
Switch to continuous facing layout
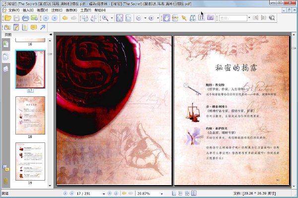coord(187,193)
